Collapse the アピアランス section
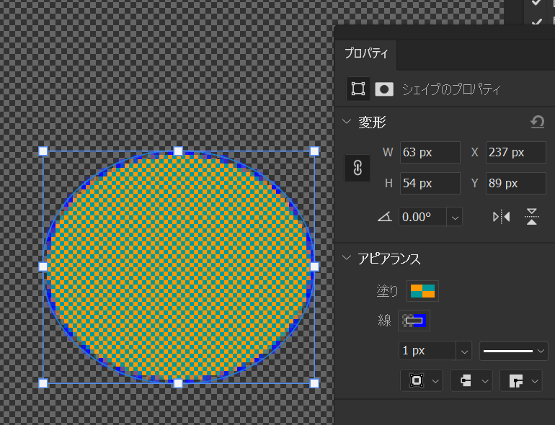 click(x=347, y=259)
